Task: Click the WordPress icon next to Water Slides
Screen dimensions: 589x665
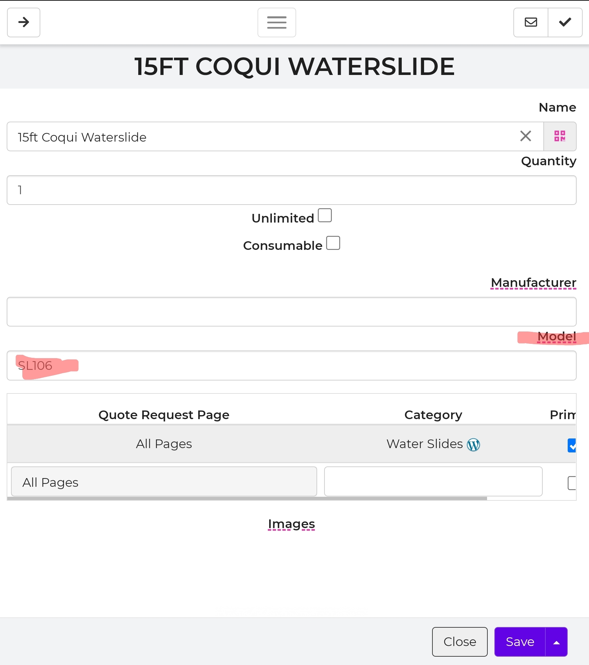Action: pos(473,444)
